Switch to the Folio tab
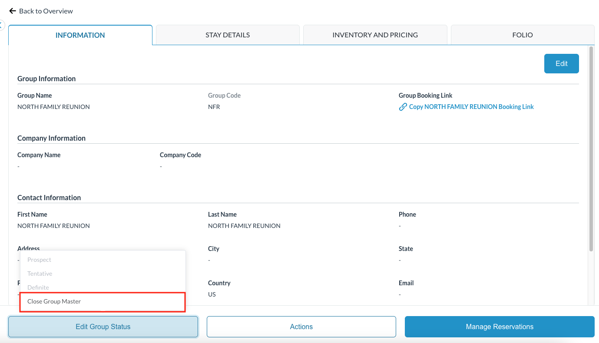 [x=522, y=35]
